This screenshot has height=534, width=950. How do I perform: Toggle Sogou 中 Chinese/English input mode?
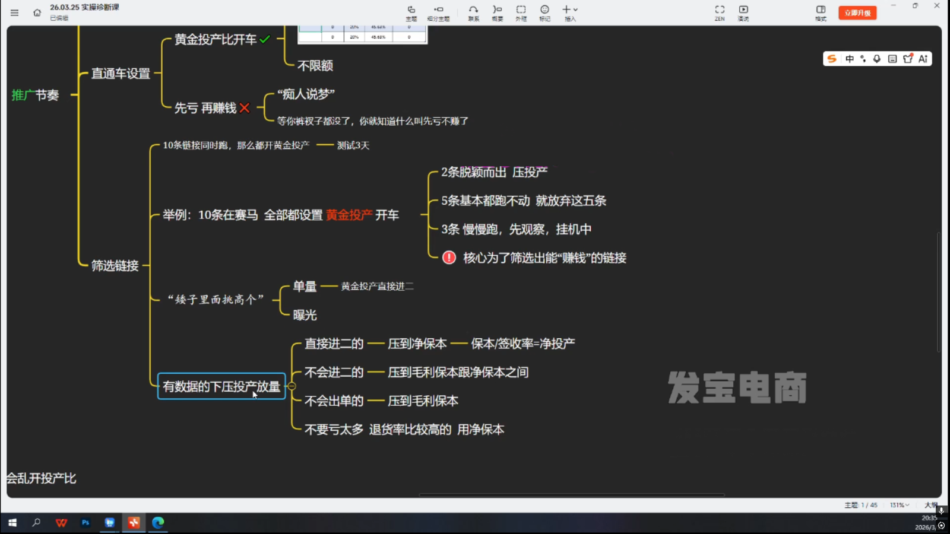coord(850,59)
